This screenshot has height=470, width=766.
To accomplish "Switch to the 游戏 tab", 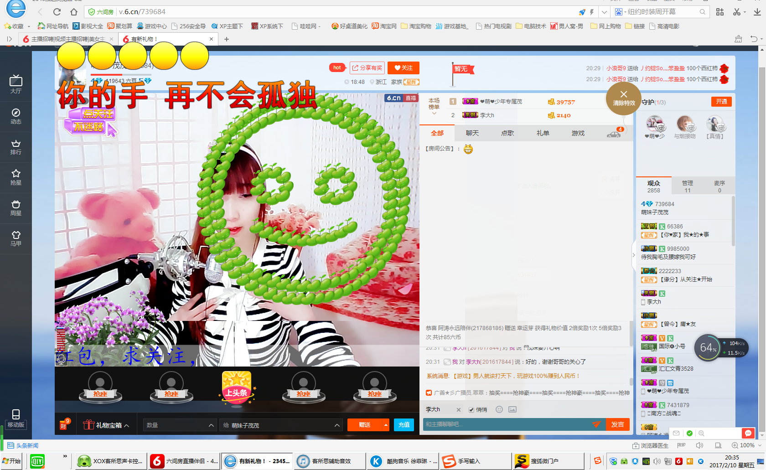I will (578, 133).
